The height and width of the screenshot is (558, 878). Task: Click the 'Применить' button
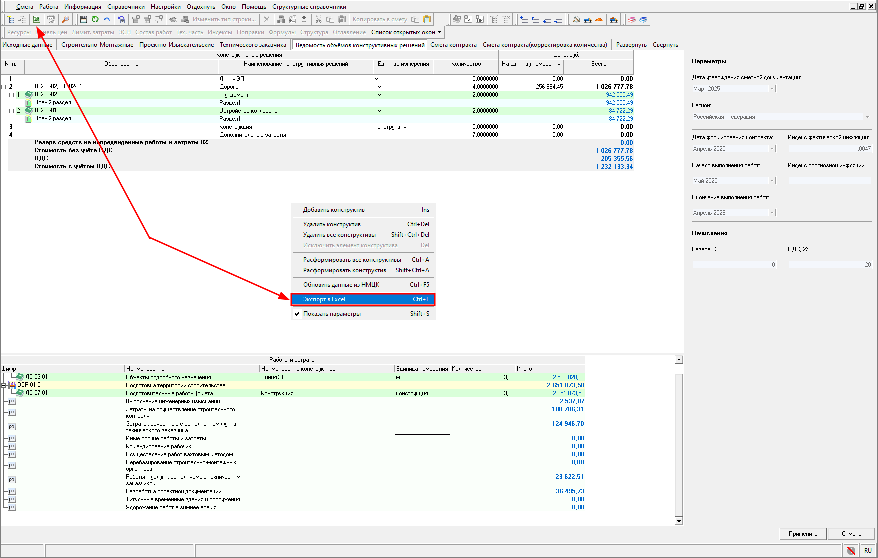[x=803, y=534]
